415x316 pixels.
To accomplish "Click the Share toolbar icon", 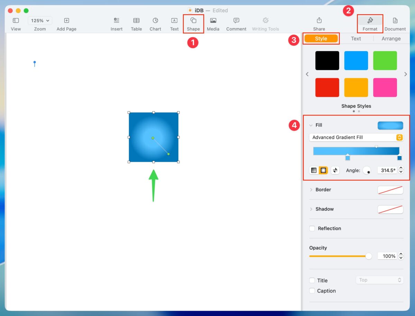I will [x=319, y=21].
